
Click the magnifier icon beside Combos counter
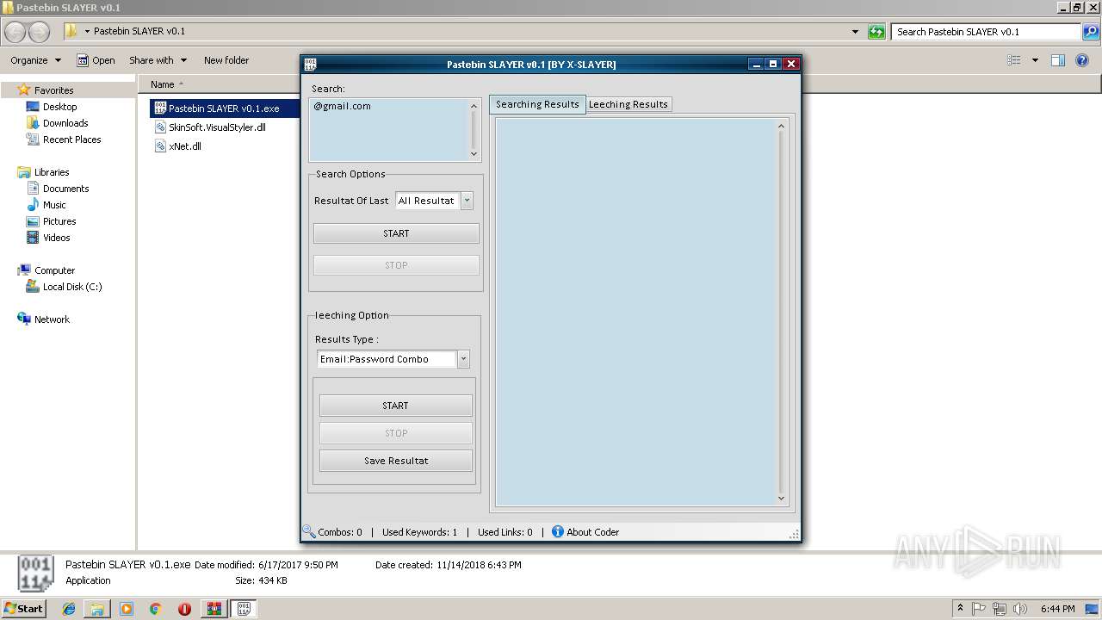pos(308,531)
